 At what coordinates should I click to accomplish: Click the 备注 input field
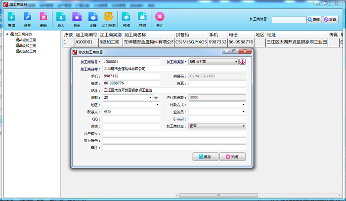pyautogui.click(x=174, y=148)
